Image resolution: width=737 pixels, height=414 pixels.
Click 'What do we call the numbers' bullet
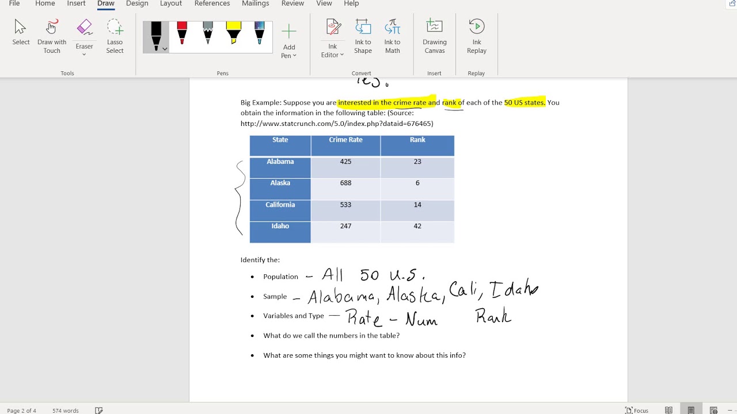(331, 335)
